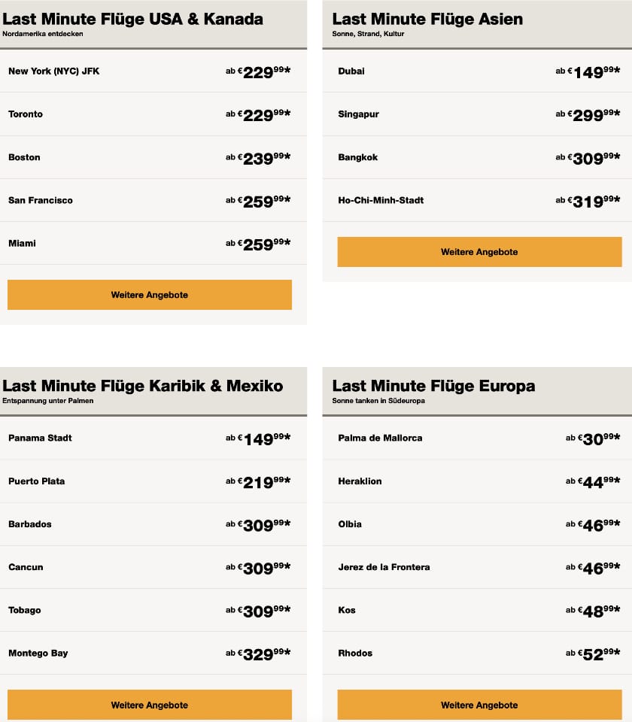Click the Boston offer priced €239.99

point(149,157)
